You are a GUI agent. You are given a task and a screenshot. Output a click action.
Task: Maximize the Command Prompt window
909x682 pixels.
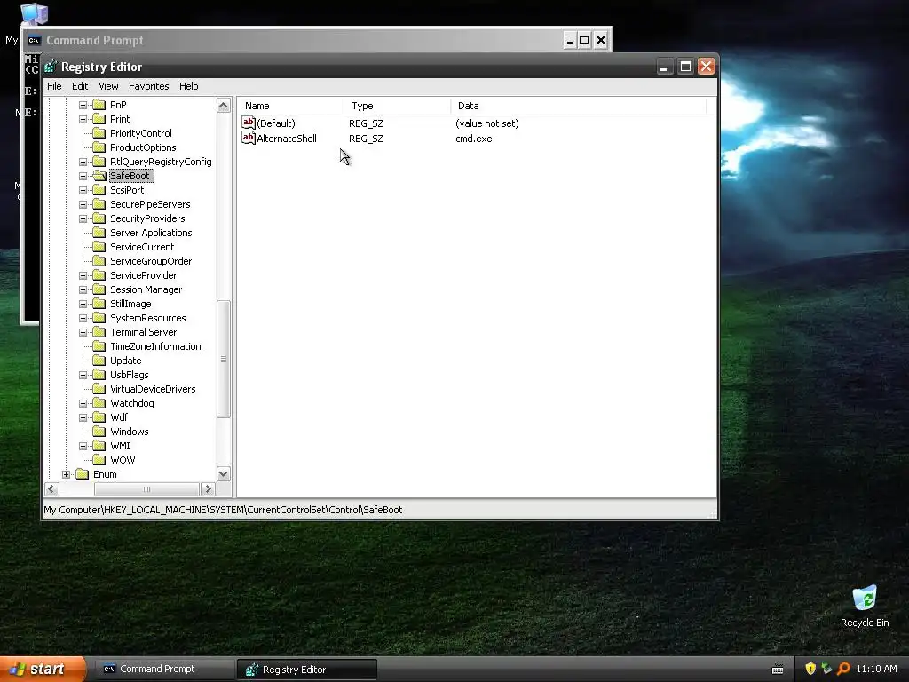(584, 40)
